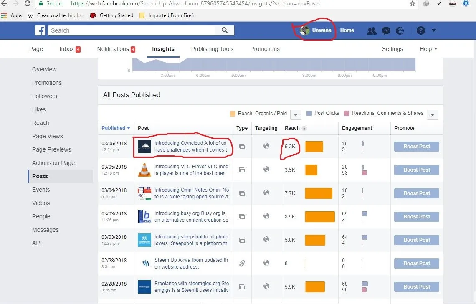The width and height of the screenshot is (476, 304).
Task: Click the Facebook search input field
Action: (133, 30)
